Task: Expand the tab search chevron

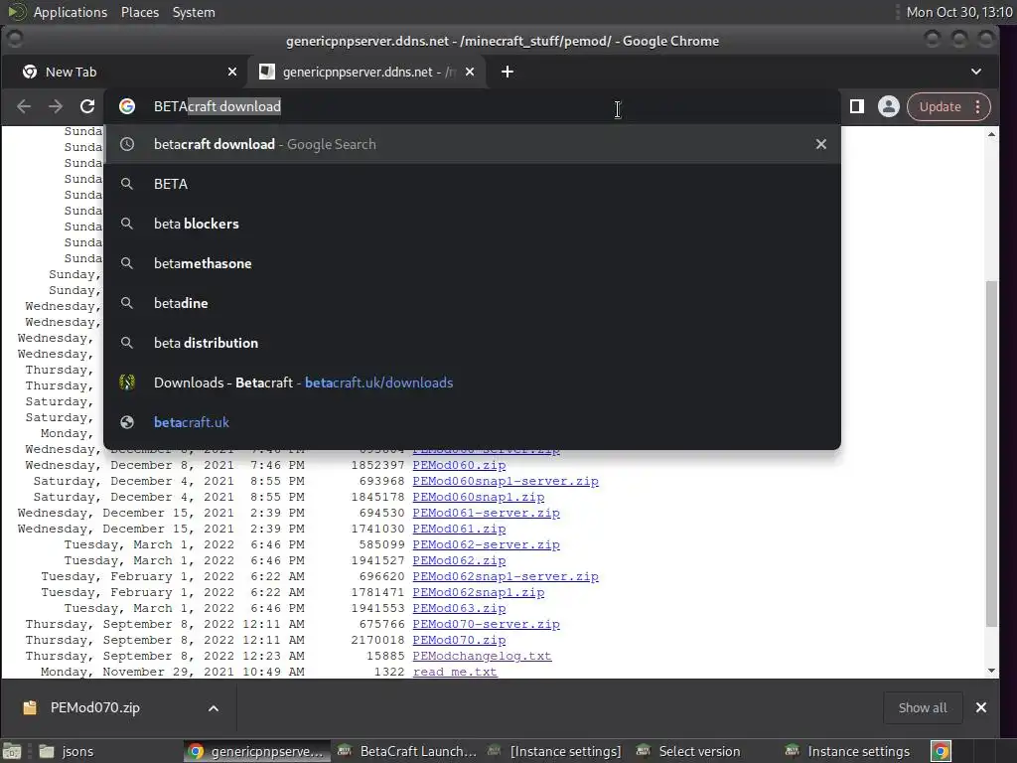Action: pos(976,72)
